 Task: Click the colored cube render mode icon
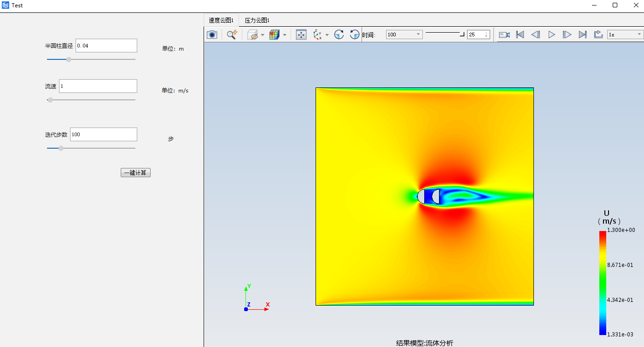coord(275,35)
